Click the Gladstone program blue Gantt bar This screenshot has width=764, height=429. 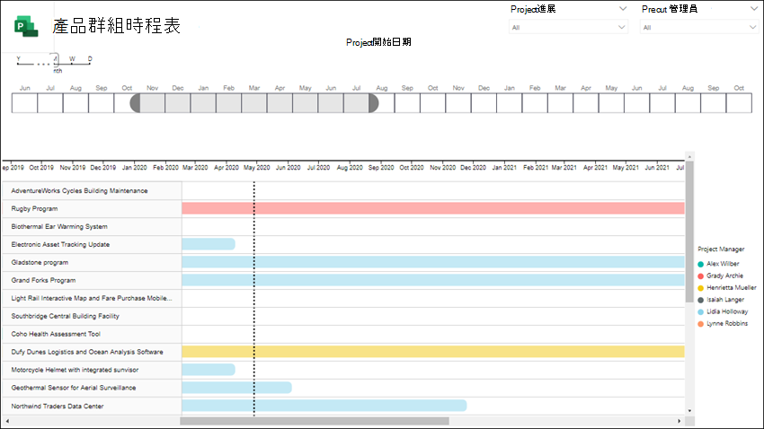(x=433, y=262)
